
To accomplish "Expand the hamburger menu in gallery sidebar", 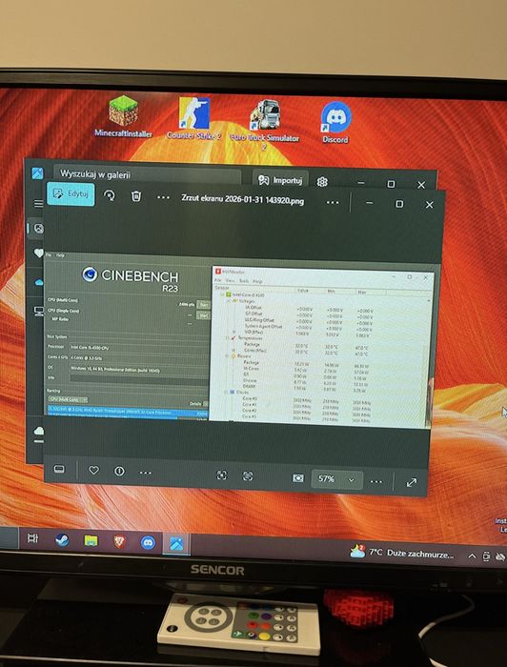I will tap(38, 204).
